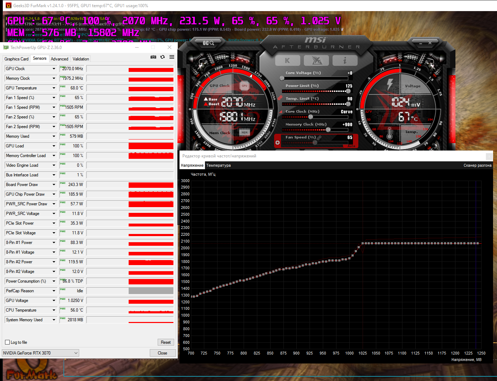This screenshot has height=381, width=497.
Task: Close the curve editor window
Action: (x=489, y=156)
